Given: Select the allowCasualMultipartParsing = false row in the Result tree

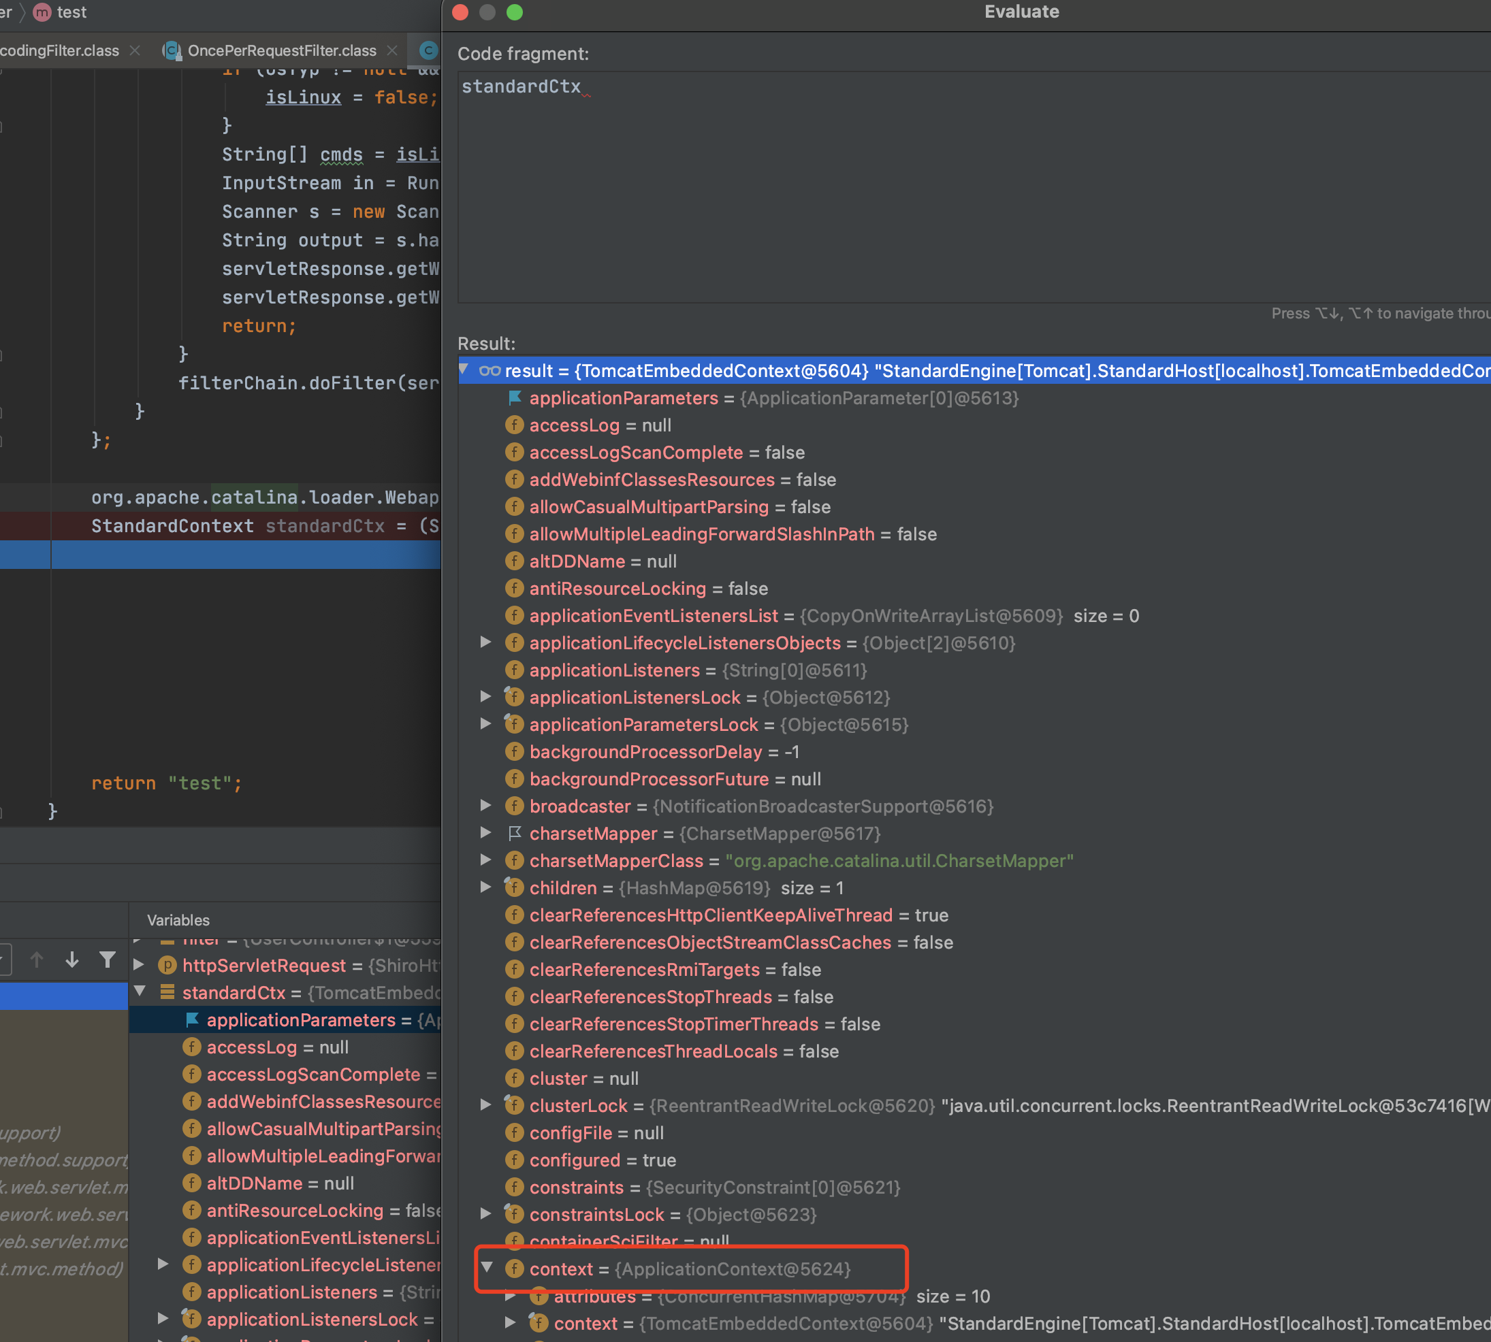Looking at the screenshot, I should pos(974,506).
